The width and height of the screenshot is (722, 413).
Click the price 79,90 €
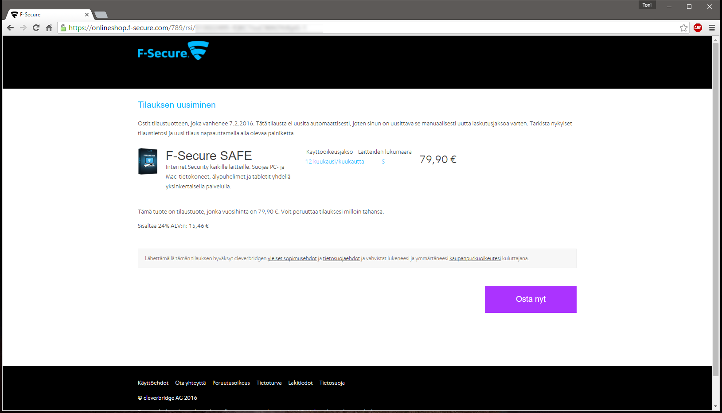pos(438,160)
